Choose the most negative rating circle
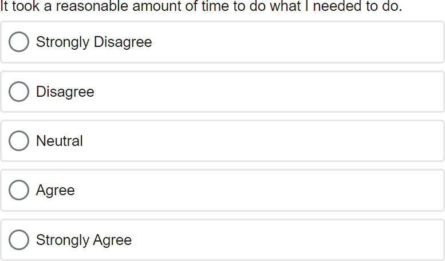This screenshot has width=445, height=261. click(19, 42)
